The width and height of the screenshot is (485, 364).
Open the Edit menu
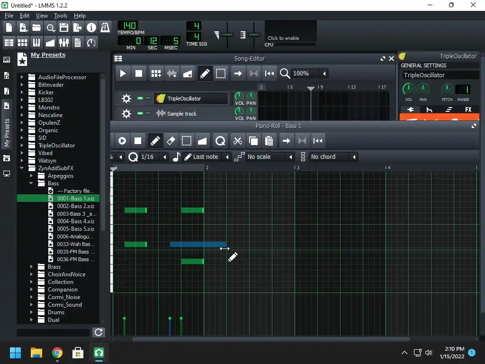[25, 16]
